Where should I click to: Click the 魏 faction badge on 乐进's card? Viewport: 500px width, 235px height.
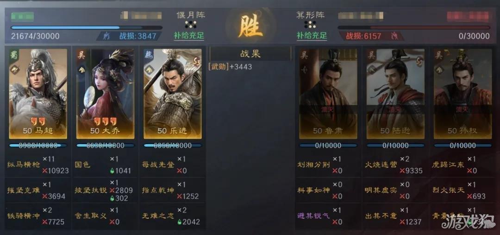pos(149,55)
